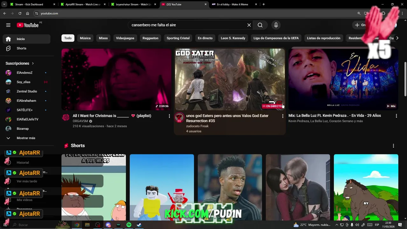Viewport: 407px width, 229px height.
Task: Filter by the Música chip
Action: (85, 38)
